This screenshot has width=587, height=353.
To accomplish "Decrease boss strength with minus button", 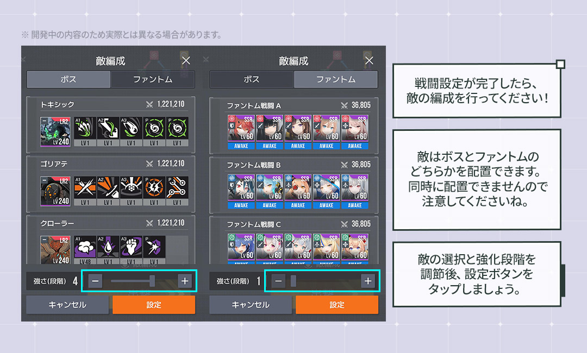I will click(x=95, y=281).
